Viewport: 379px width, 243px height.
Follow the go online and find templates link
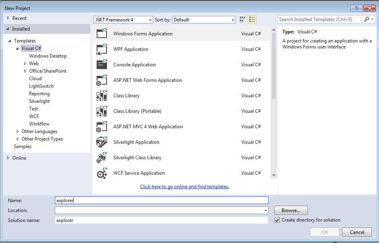point(185,187)
